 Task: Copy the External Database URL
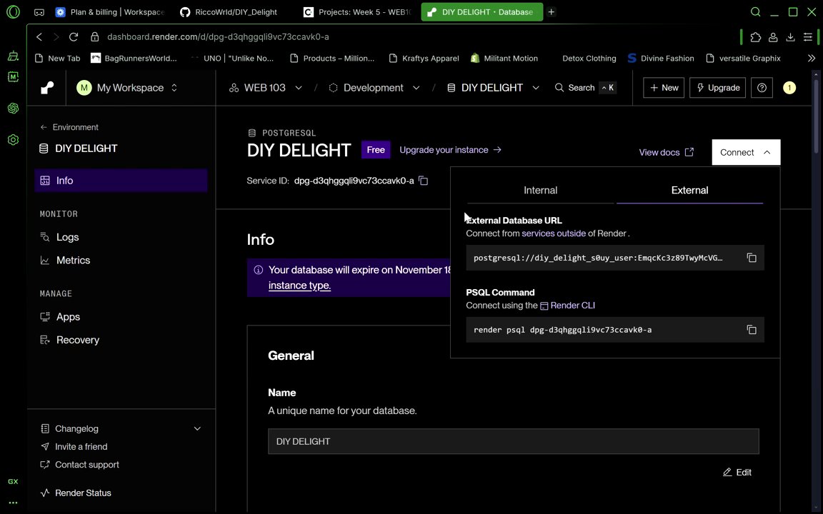[752, 258]
